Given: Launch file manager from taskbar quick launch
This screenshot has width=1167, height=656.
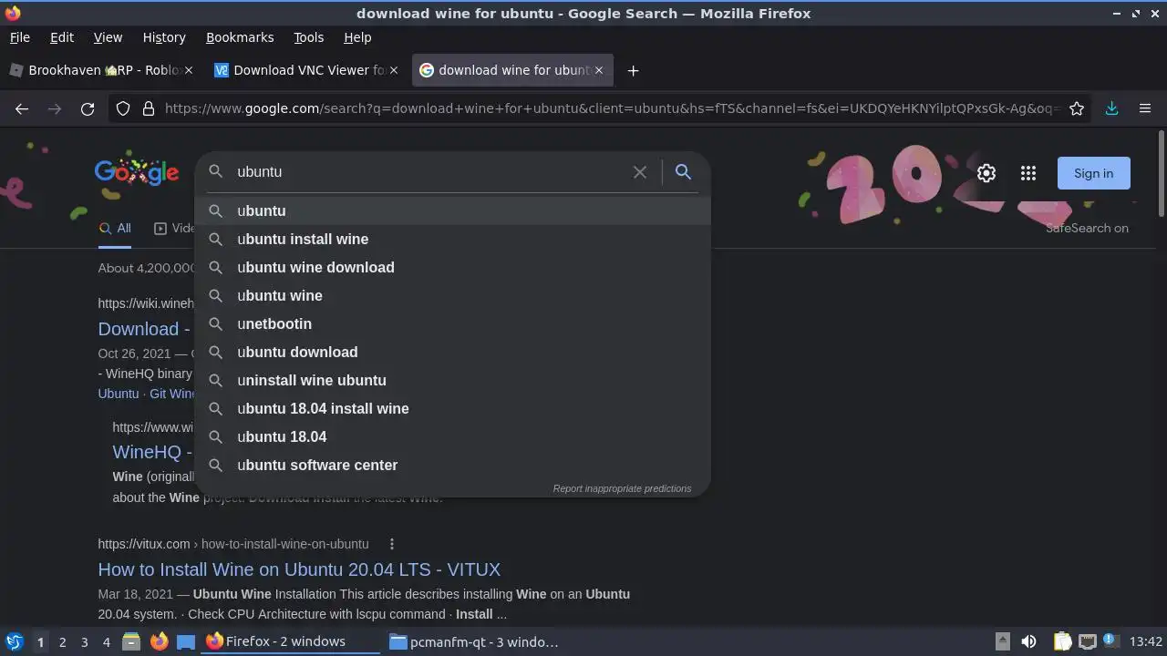Looking at the screenshot, I should tap(130, 642).
